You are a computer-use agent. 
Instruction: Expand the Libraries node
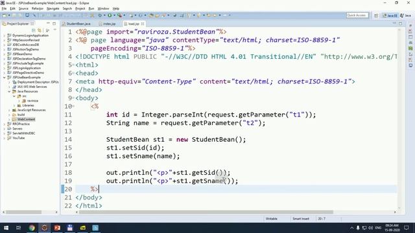[x=14, y=105]
